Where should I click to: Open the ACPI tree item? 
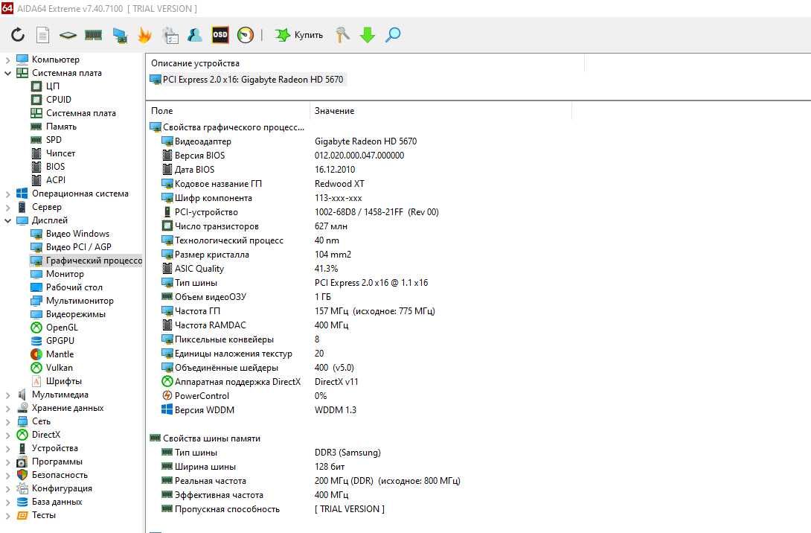(x=48, y=180)
